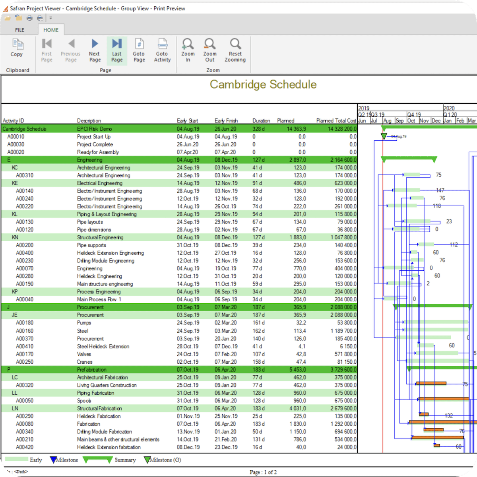Jump to the First Page using its icon

(x=47, y=48)
